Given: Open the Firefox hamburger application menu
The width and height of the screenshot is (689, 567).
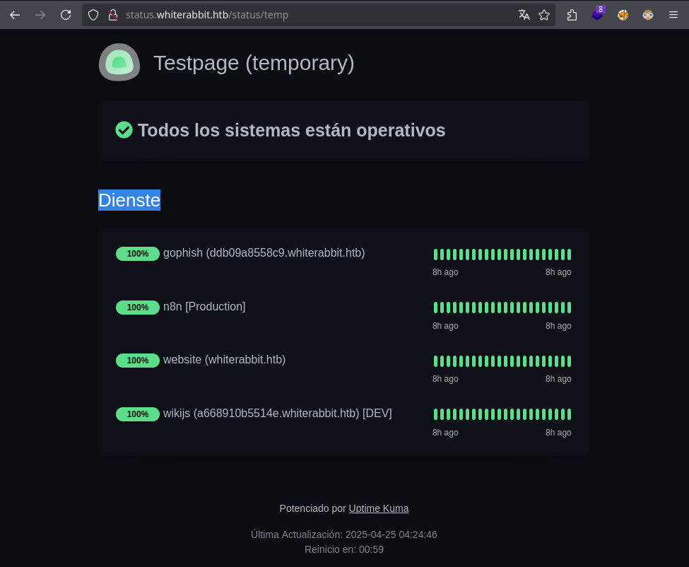Looking at the screenshot, I should point(673,15).
